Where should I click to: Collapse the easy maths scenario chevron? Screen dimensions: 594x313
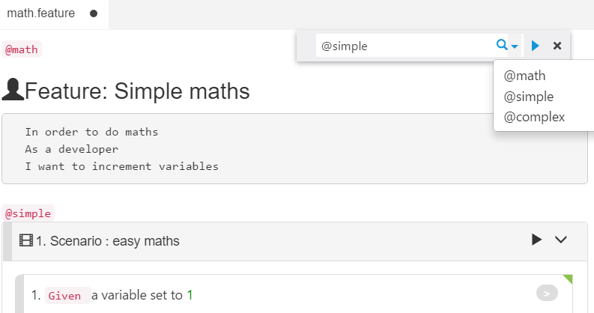[560, 240]
